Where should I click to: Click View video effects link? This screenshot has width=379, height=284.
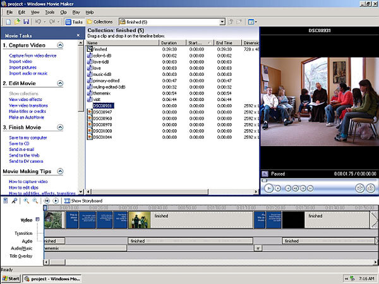tap(25, 100)
